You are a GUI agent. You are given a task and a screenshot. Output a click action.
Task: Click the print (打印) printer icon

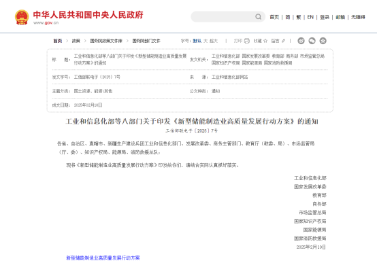247,41
